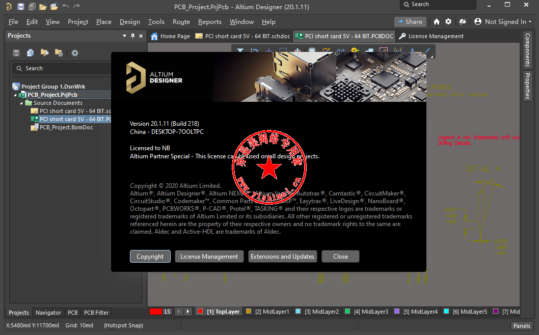Pin the Projects panel
Image resolution: width=539 pixels, height=335 pixels.
click(132, 36)
